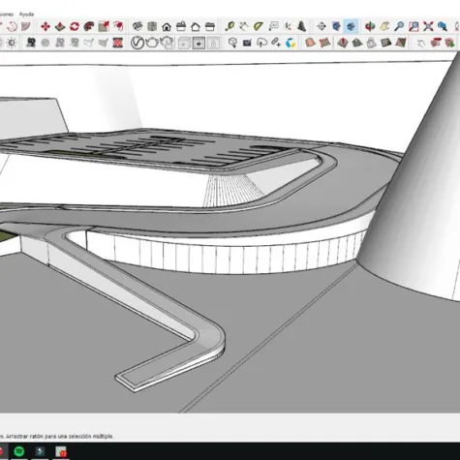Select the Pan tool
The width and height of the screenshot is (460, 460).
[x=384, y=26]
